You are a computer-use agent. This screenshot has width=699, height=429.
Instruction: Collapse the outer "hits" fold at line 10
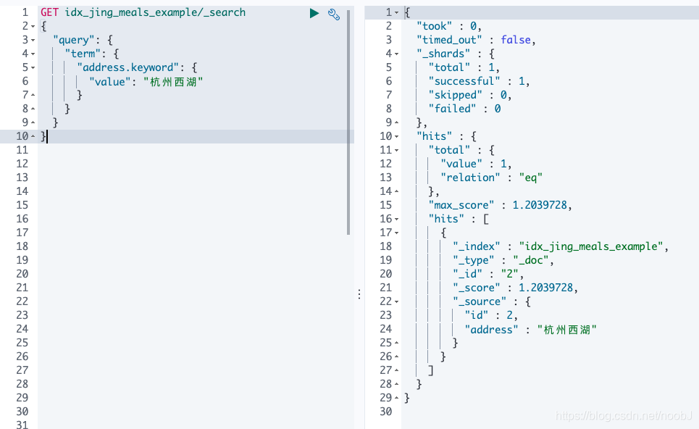pyautogui.click(x=397, y=137)
